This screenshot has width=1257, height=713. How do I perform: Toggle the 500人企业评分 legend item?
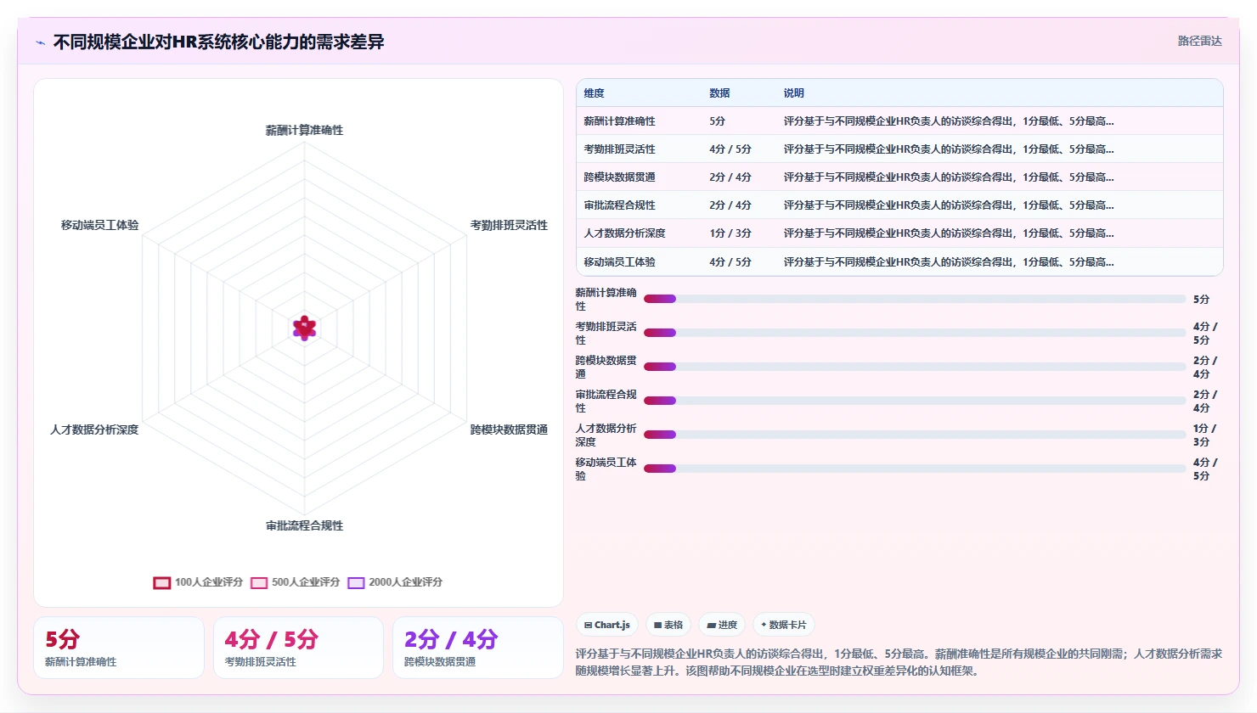295,582
